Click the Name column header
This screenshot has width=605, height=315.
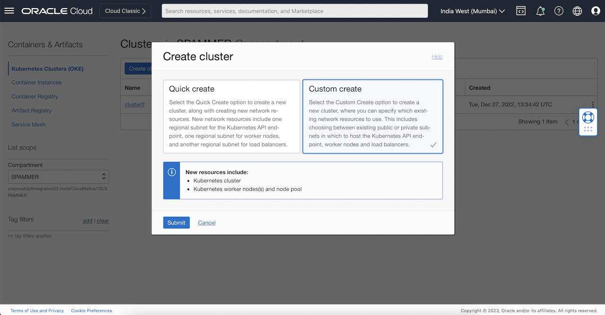point(133,88)
